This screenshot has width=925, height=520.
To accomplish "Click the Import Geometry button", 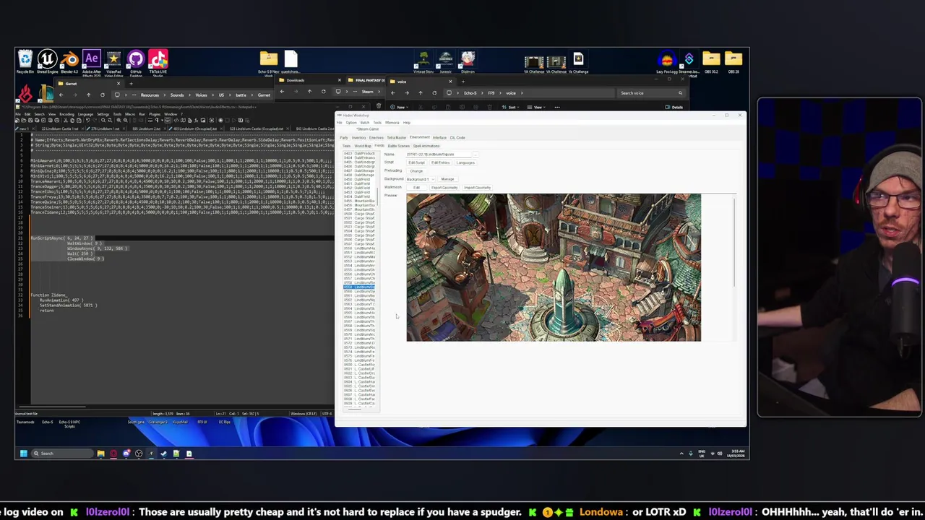I will click(x=477, y=188).
